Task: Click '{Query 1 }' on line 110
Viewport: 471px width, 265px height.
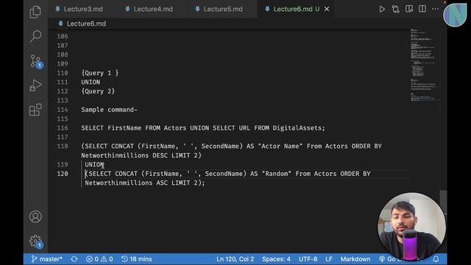Action: [x=100, y=73]
